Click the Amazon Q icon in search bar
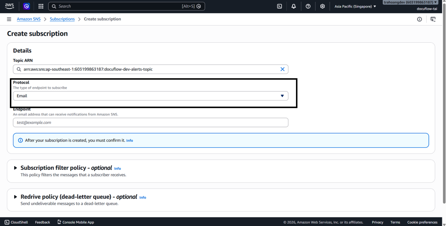The width and height of the screenshot is (446, 226). [199, 6]
